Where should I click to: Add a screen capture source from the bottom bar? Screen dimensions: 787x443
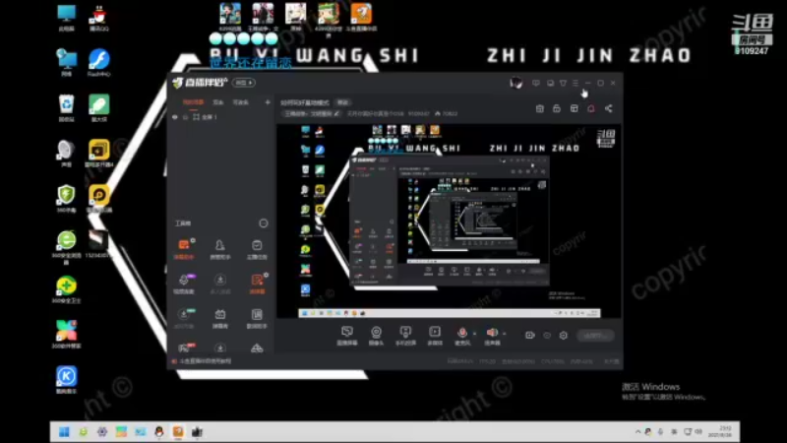click(347, 335)
